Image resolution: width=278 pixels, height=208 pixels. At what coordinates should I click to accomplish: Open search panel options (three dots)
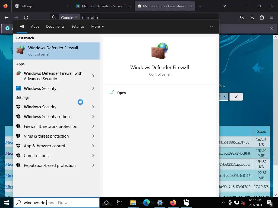point(211,26)
